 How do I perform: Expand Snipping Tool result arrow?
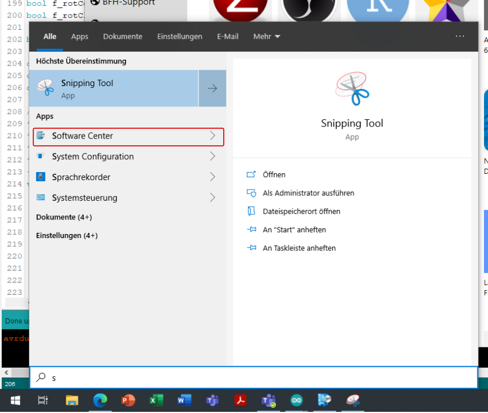pyautogui.click(x=213, y=88)
